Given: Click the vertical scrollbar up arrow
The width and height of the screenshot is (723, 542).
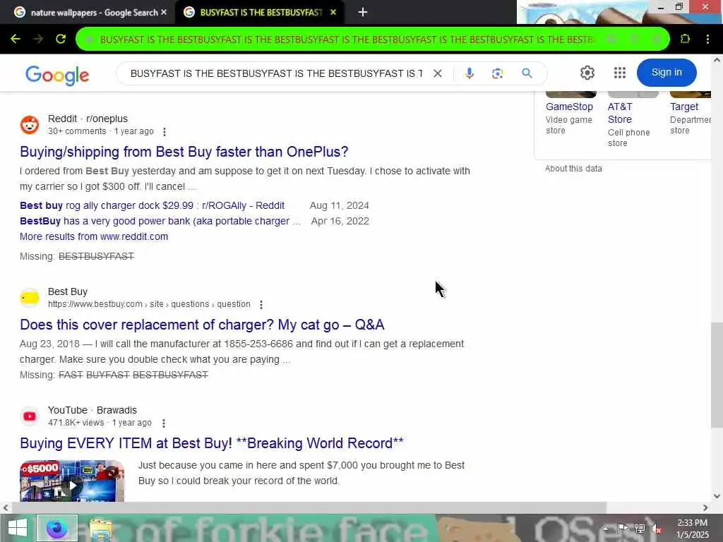Looking at the screenshot, I should [x=717, y=60].
